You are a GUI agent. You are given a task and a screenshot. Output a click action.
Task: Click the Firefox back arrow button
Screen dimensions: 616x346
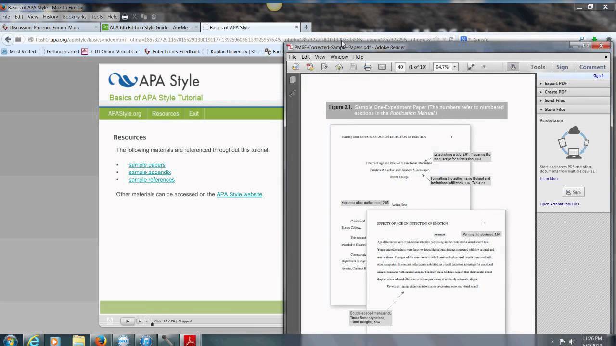(8, 39)
